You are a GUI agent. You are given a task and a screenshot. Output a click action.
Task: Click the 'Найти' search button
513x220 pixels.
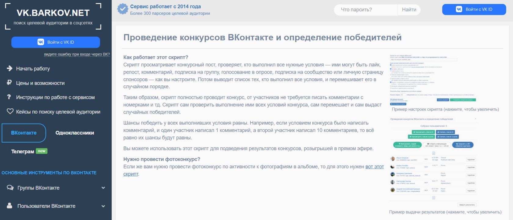click(409, 10)
